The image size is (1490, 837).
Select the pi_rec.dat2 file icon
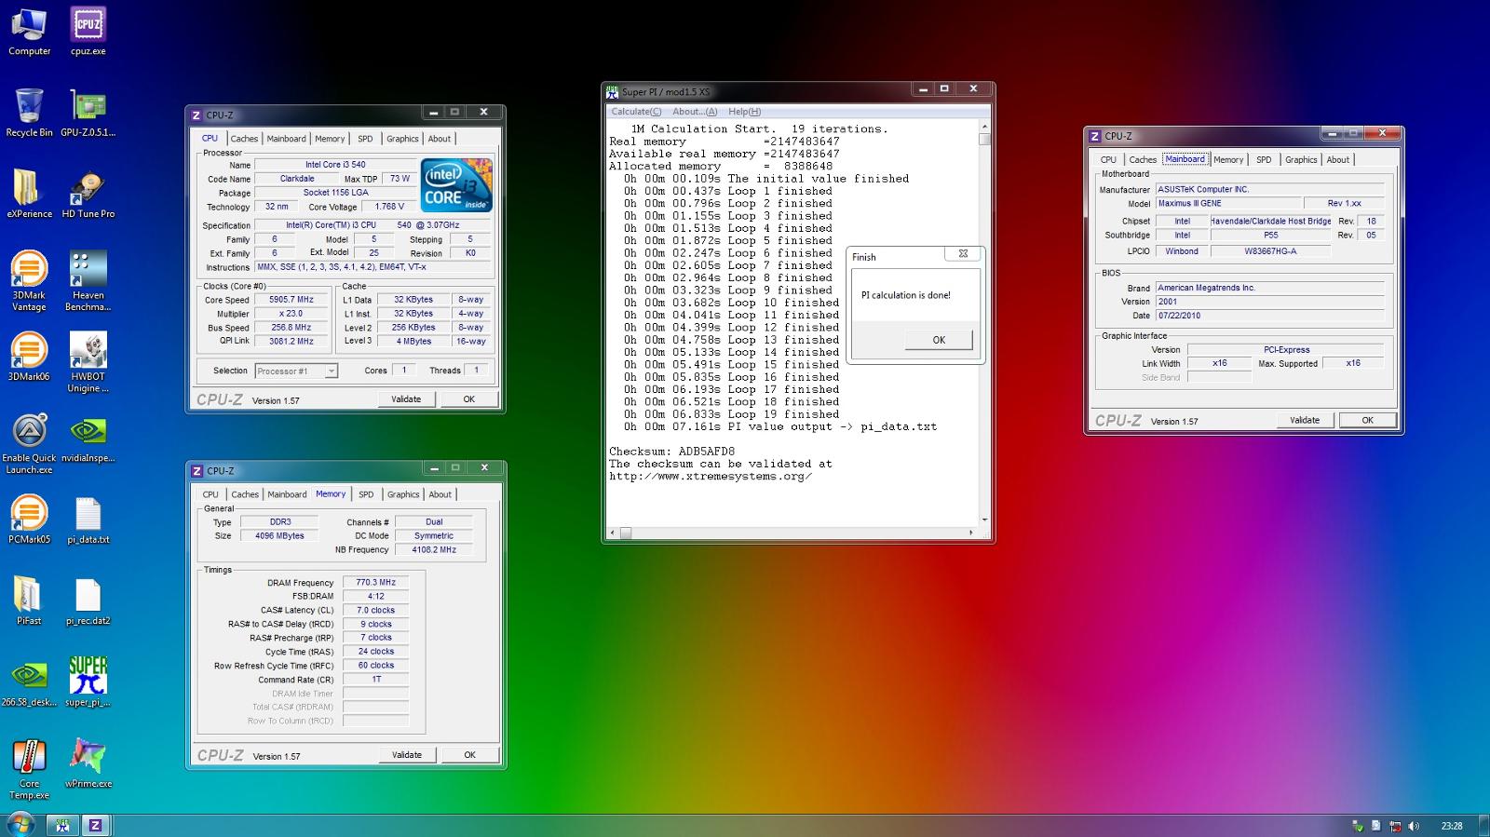coord(88,600)
